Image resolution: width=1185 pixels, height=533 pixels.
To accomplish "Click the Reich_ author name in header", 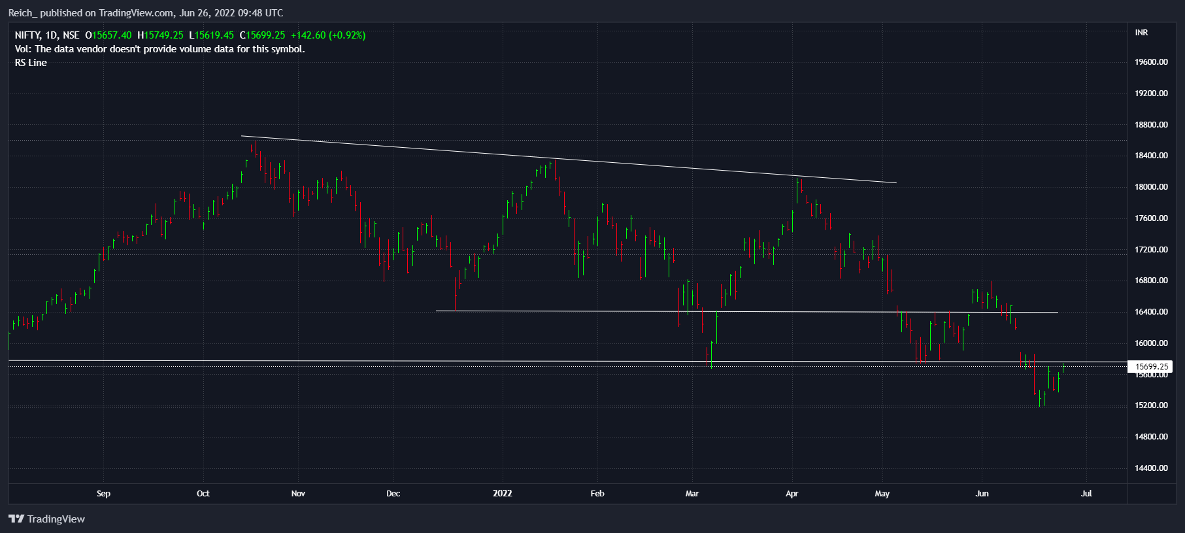I will (22, 13).
